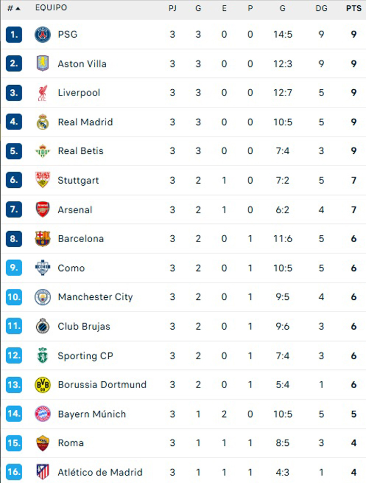Sort standings by PTS column header
This screenshot has width=366, height=483.
tap(354, 8)
